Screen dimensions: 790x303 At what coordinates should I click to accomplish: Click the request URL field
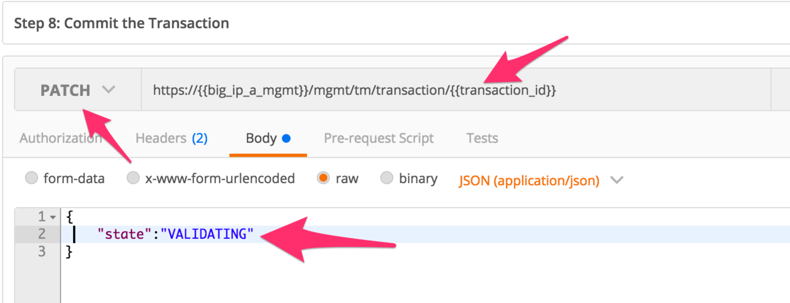[x=456, y=90]
